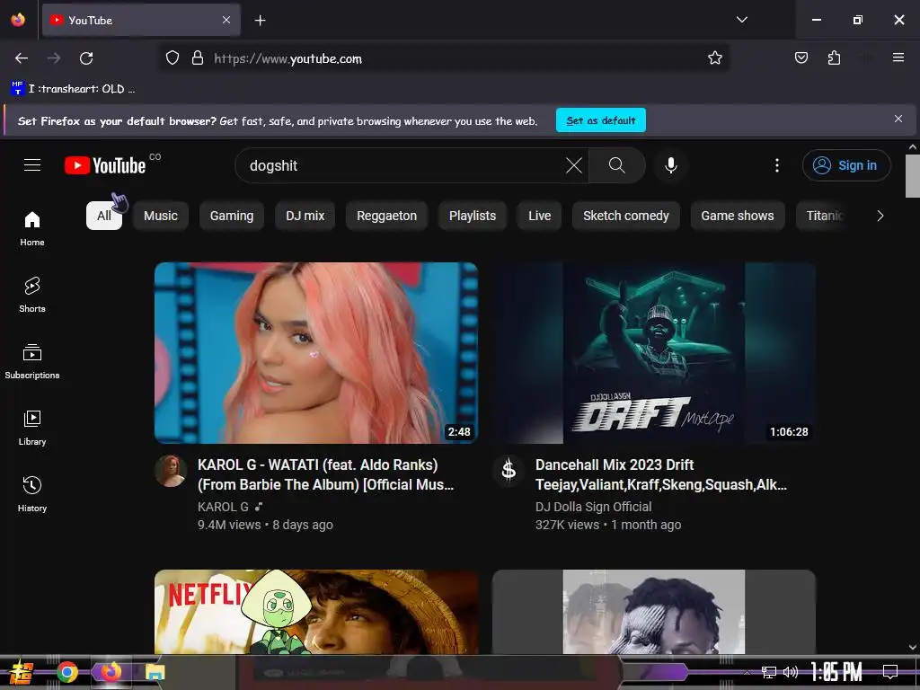Select the Sketch comedy filter chip
The image size is (920, 690).
(626, 216)
